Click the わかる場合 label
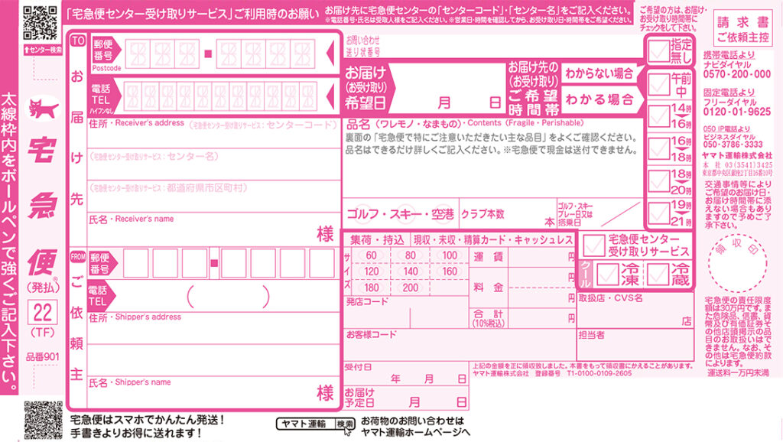The image size is (783, 442). pyautogui.click(x=599, y=99)
